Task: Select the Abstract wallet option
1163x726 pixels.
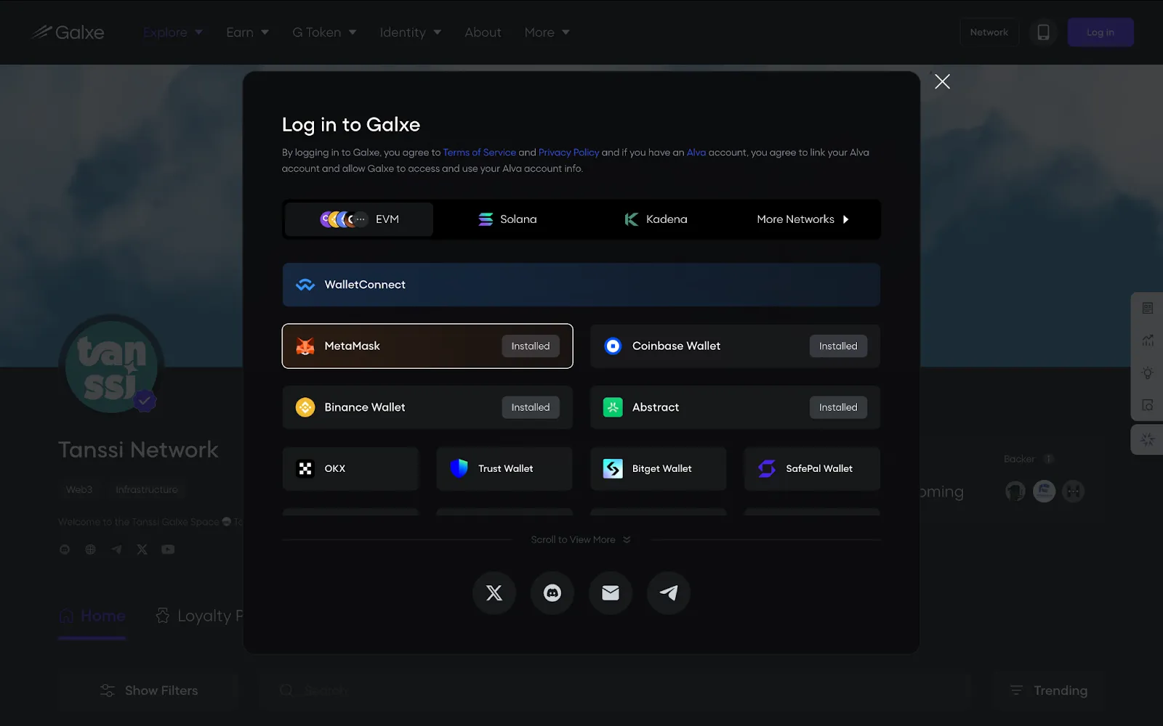Action: [x=735, y=407]
